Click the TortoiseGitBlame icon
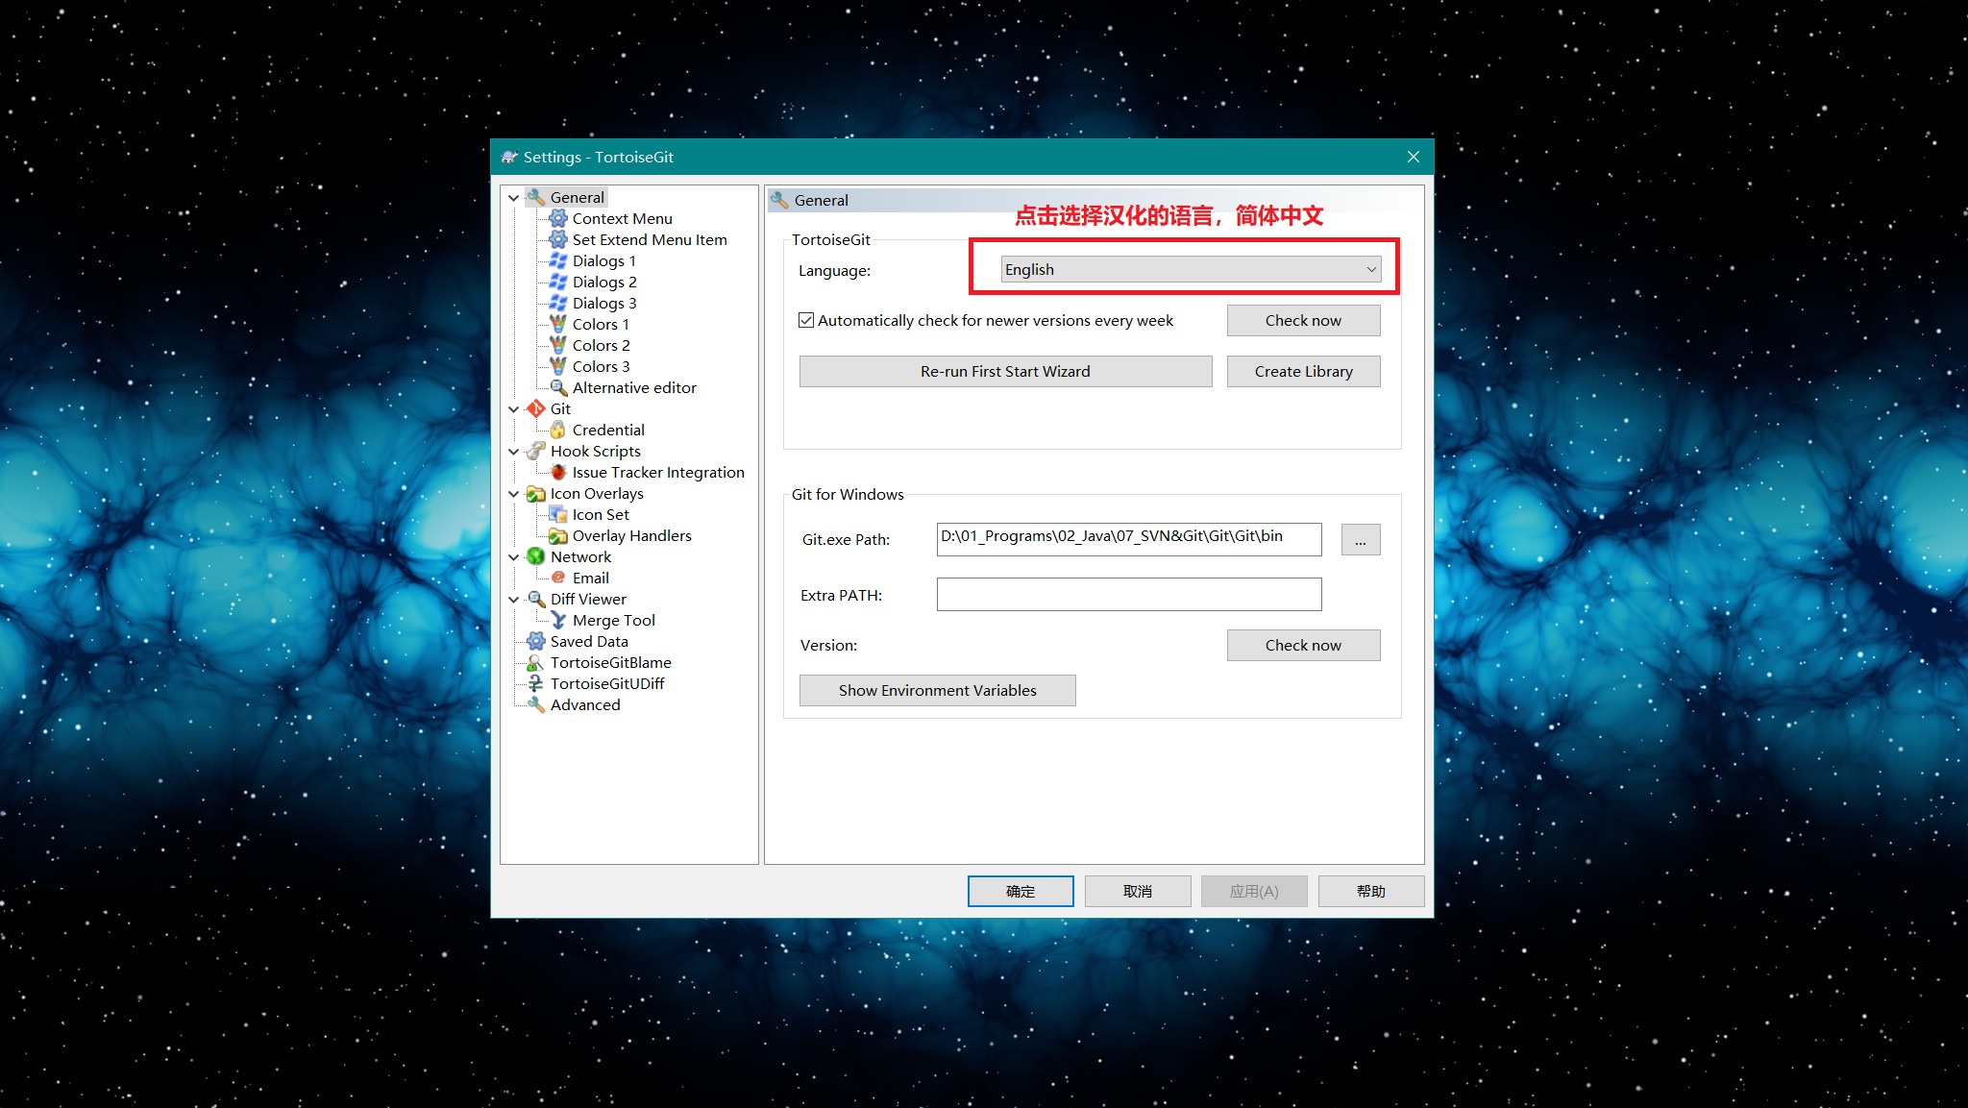 coord(535,662)
